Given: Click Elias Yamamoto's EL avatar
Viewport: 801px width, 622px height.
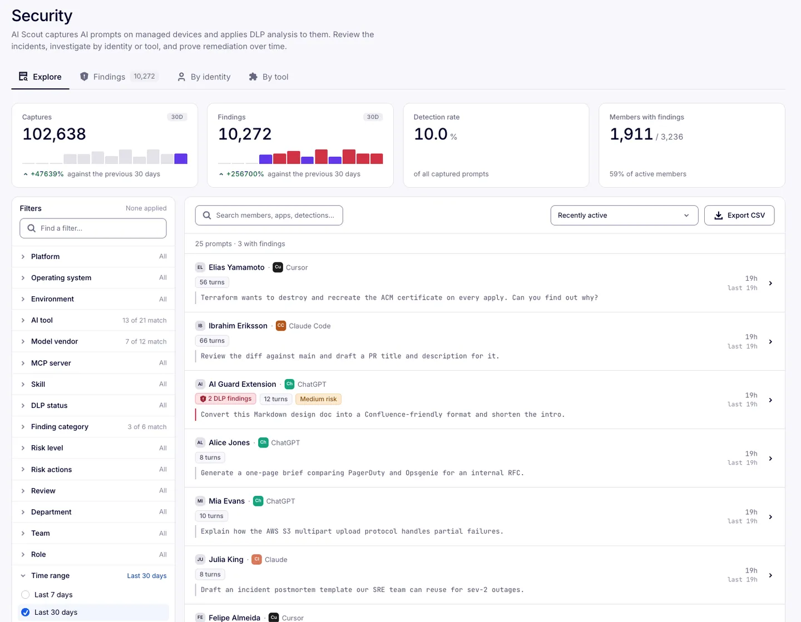Looking at the screenshot, I should click(200, 267).
